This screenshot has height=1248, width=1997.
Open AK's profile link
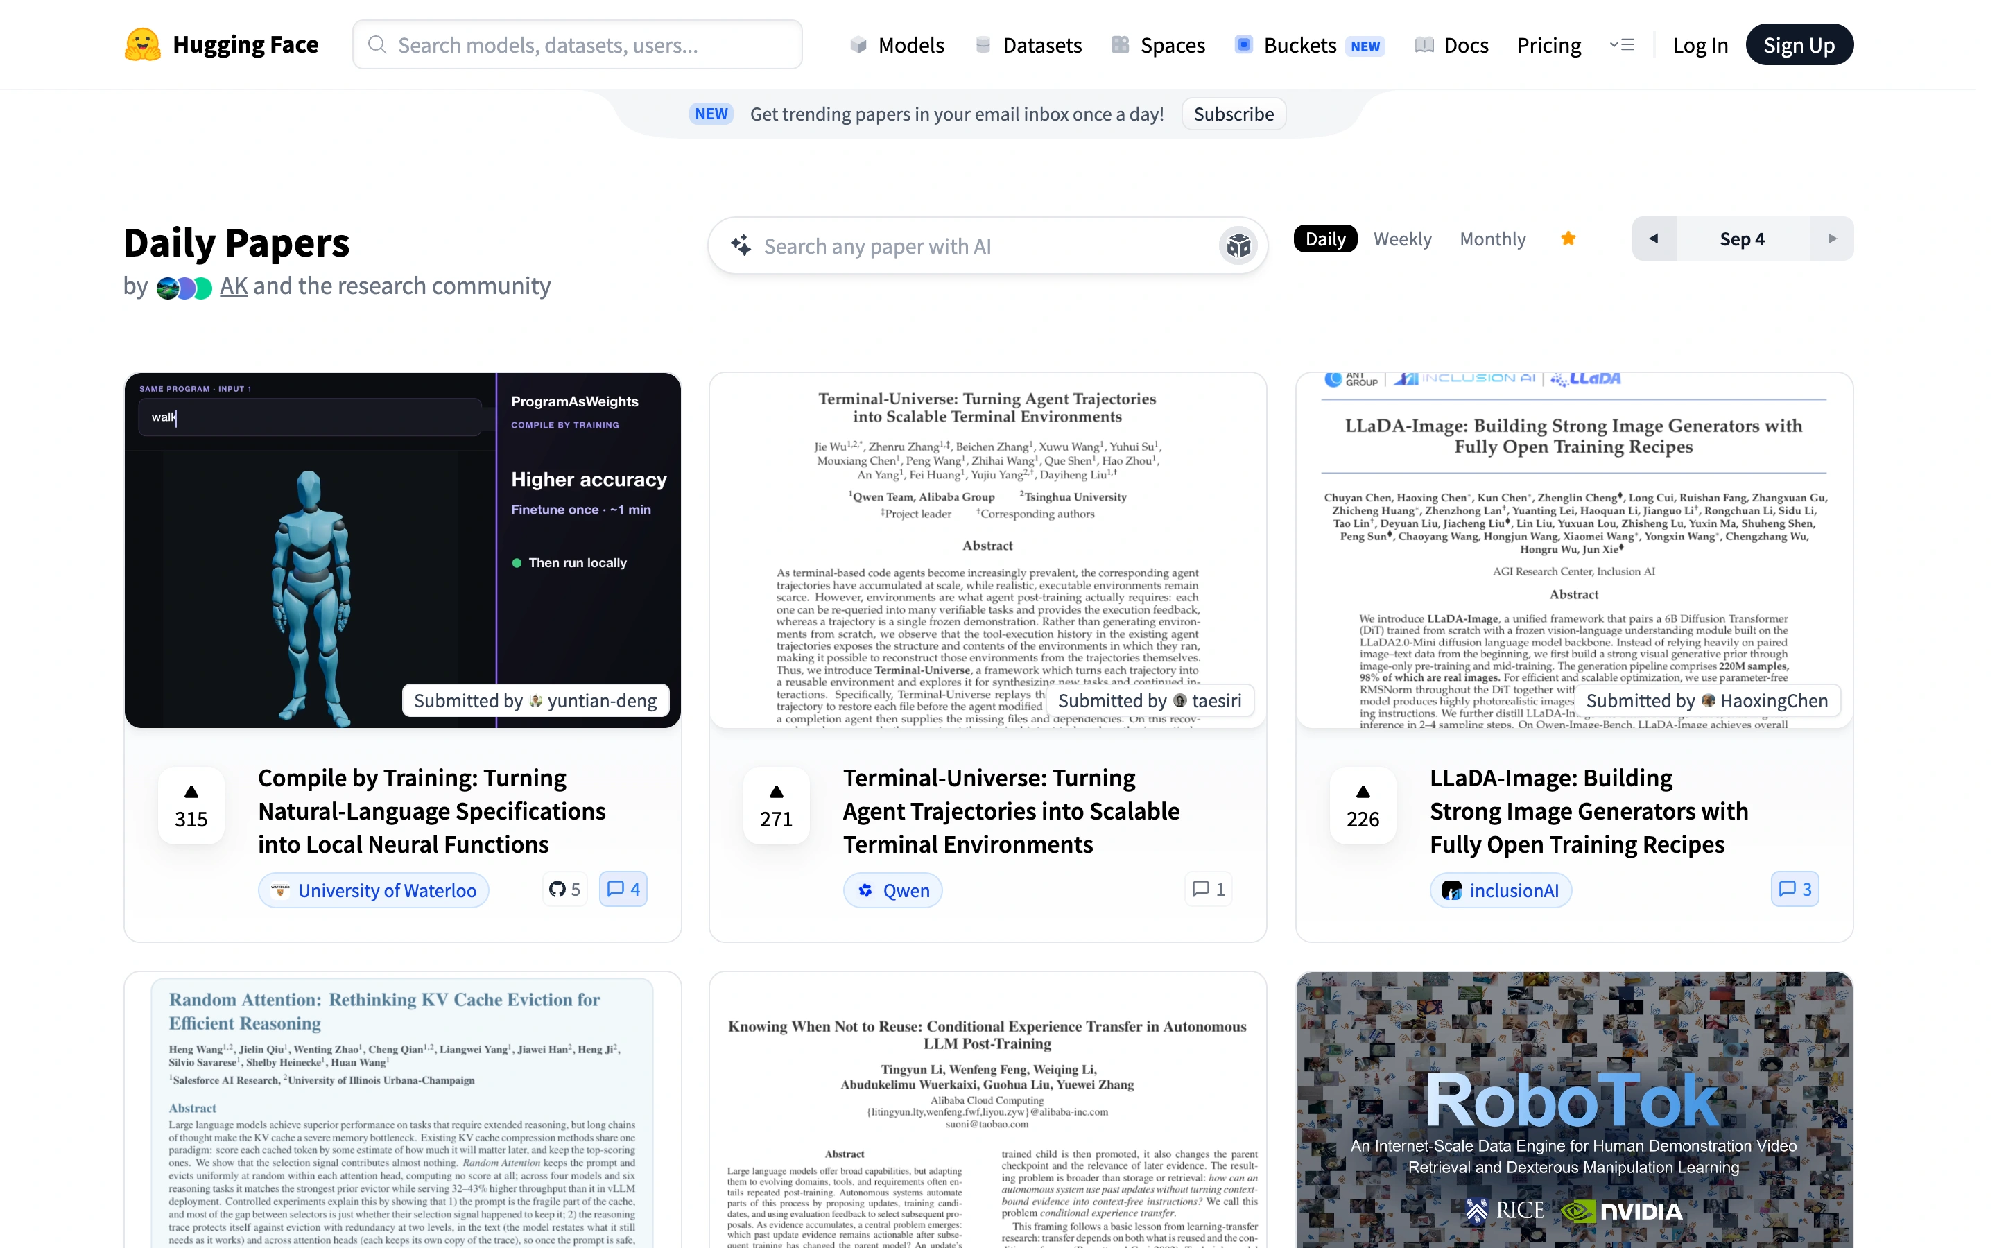pyautogui.click(x=234, y=286)
